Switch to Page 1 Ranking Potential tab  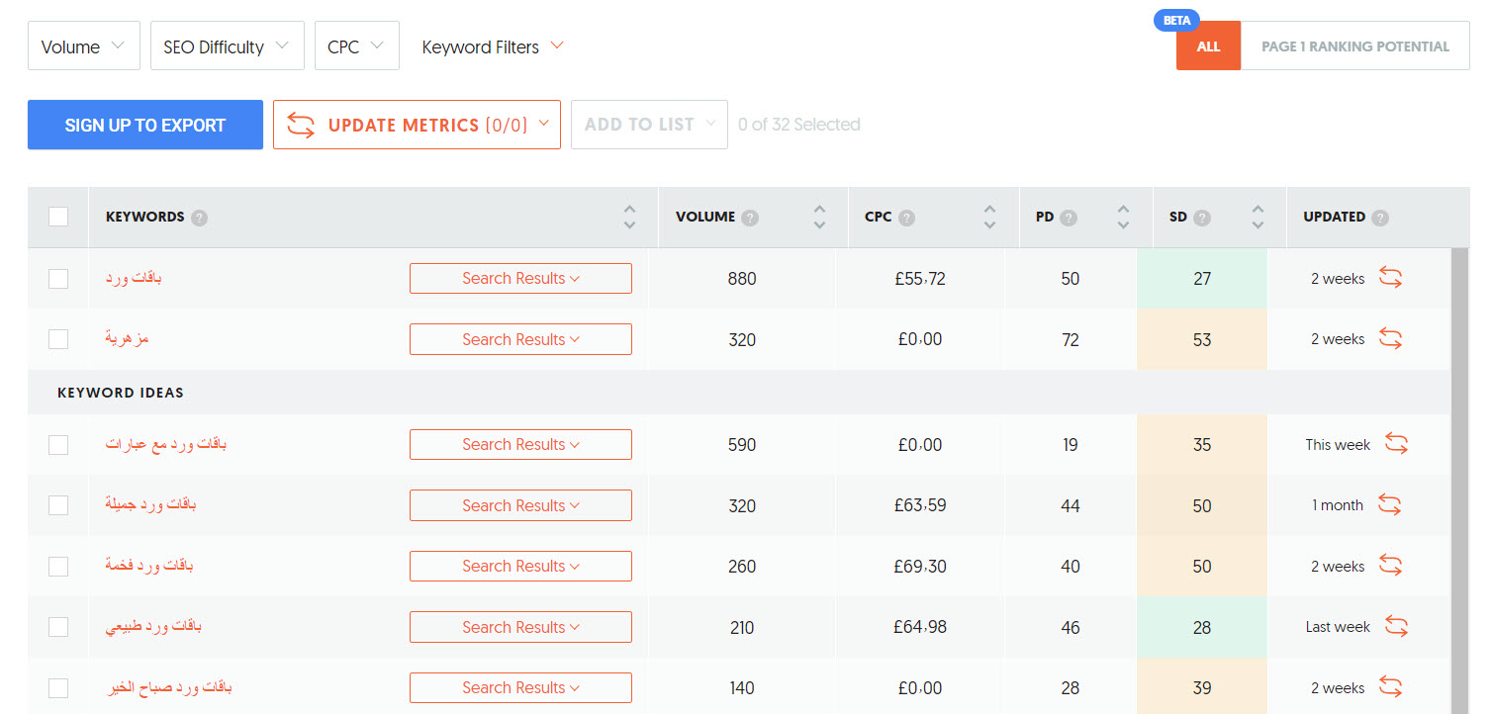point(1354,46)
